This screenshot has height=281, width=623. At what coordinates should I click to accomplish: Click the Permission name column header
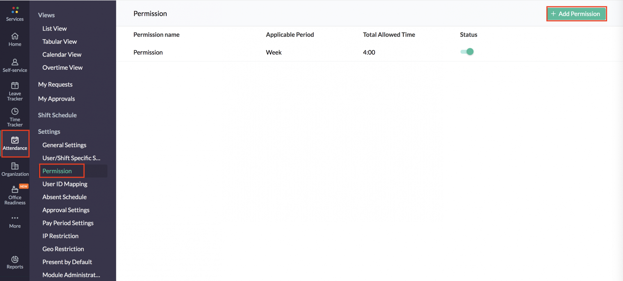point(156,35)
